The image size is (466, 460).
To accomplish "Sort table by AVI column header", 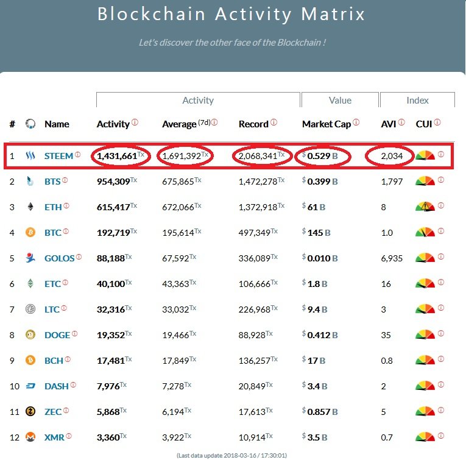I will [x=388, y=124].
